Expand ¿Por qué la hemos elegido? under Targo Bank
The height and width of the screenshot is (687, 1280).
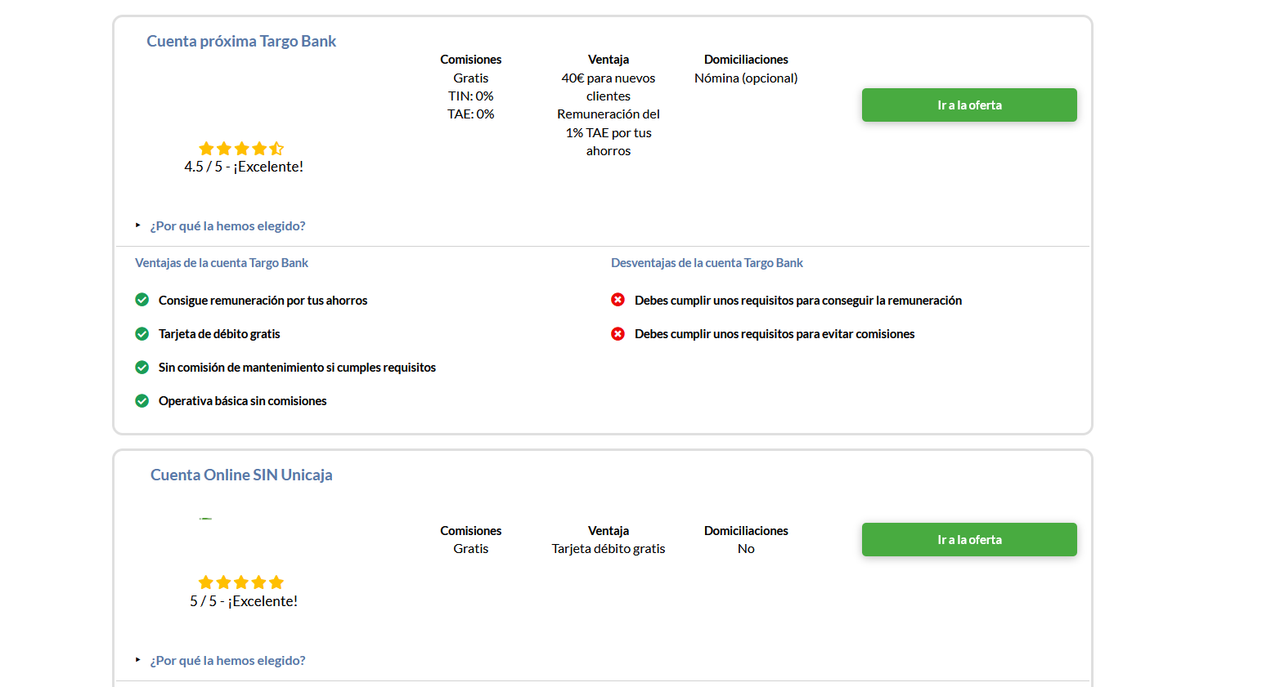pos(227,226)
